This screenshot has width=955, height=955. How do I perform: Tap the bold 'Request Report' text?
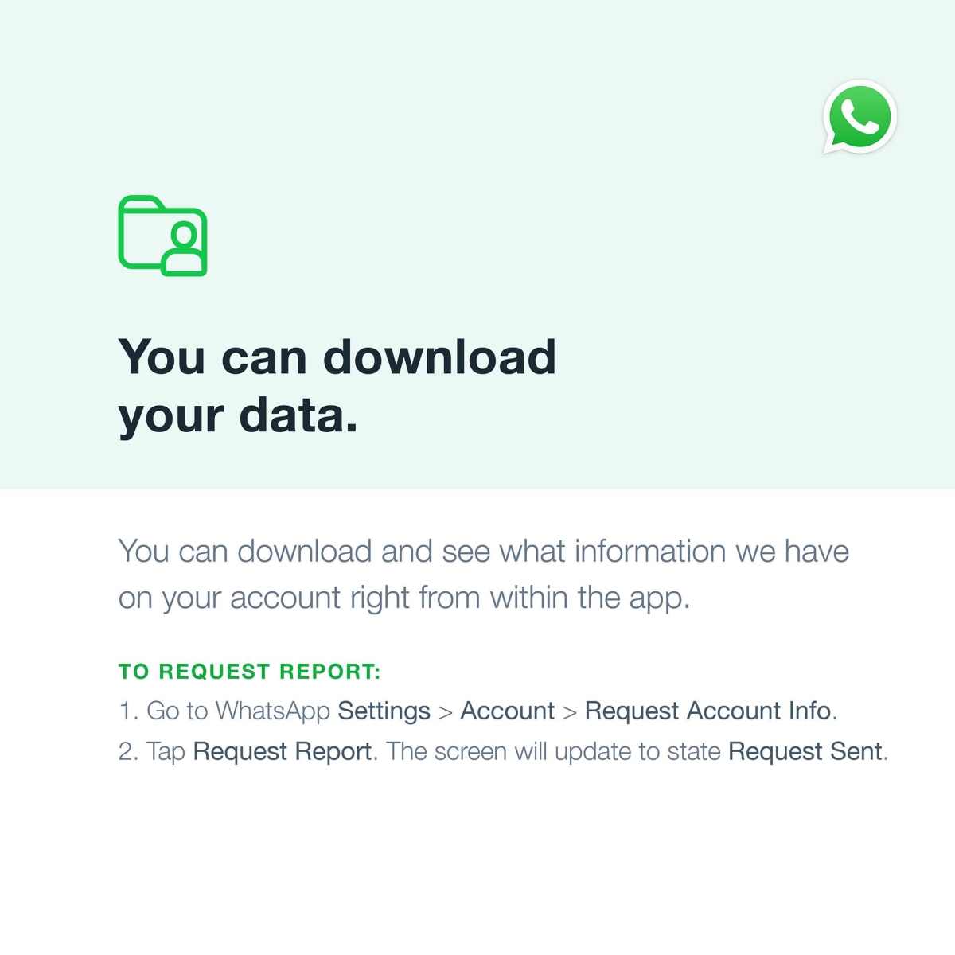(x=283, y=751)
